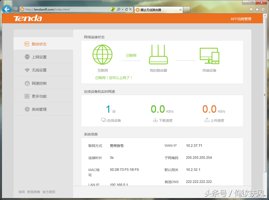Screen dimensions: 269x200
Task: Click the 宽带拨号 connection type value
Action: 117,146
